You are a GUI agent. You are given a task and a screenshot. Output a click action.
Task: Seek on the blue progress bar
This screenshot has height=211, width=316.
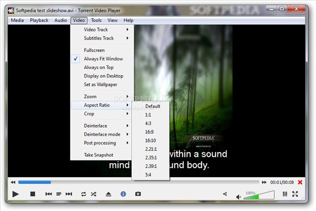click(139, 183)
